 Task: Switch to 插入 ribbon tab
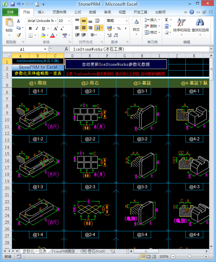pos(41,12)
